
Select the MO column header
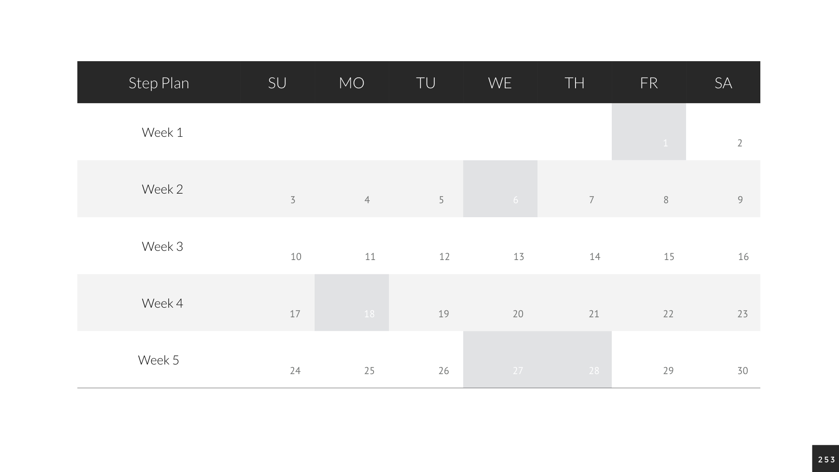point(351,83)
